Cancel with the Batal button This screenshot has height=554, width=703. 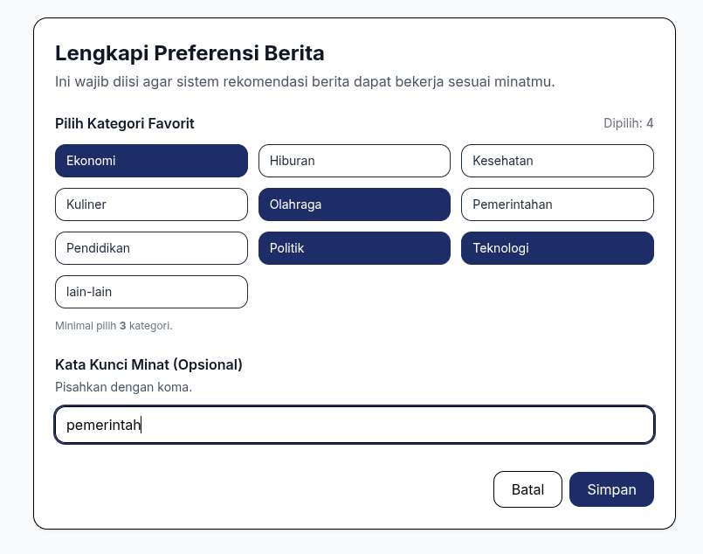pos(527,489)
